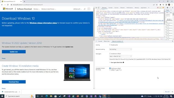Open Firefox from the taskbar
Screen dimensions: 174x98
click(x=78, y=96)
